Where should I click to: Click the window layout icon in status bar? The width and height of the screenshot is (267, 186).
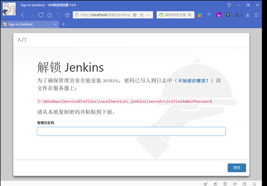[245, 184]
